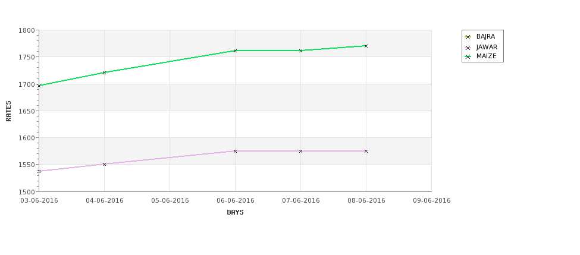Click the RATES axis title
This screenshot has height=255, width=580.
click(x=8, y=111)
